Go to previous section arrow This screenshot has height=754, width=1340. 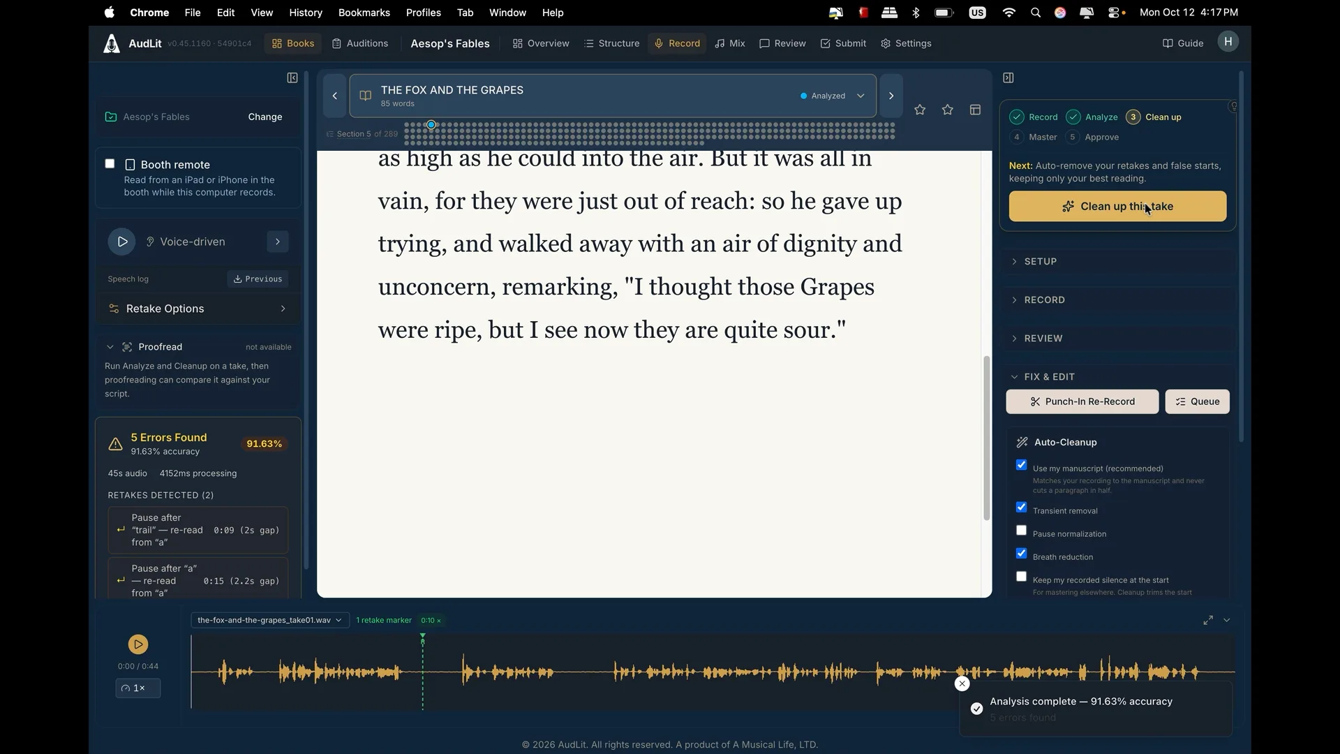334,96
